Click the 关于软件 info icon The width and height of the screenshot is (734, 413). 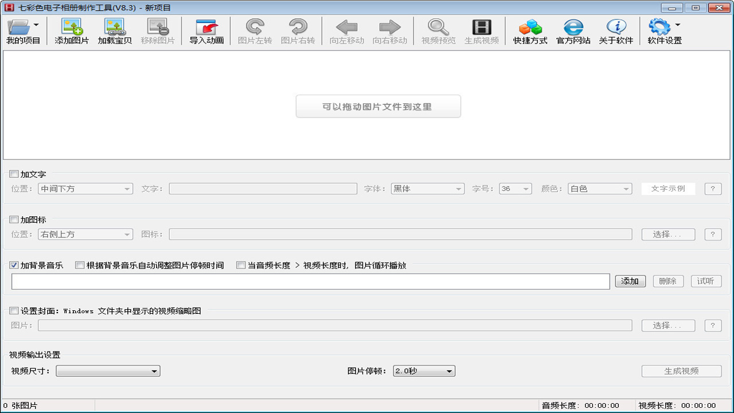tap(616, 28)
